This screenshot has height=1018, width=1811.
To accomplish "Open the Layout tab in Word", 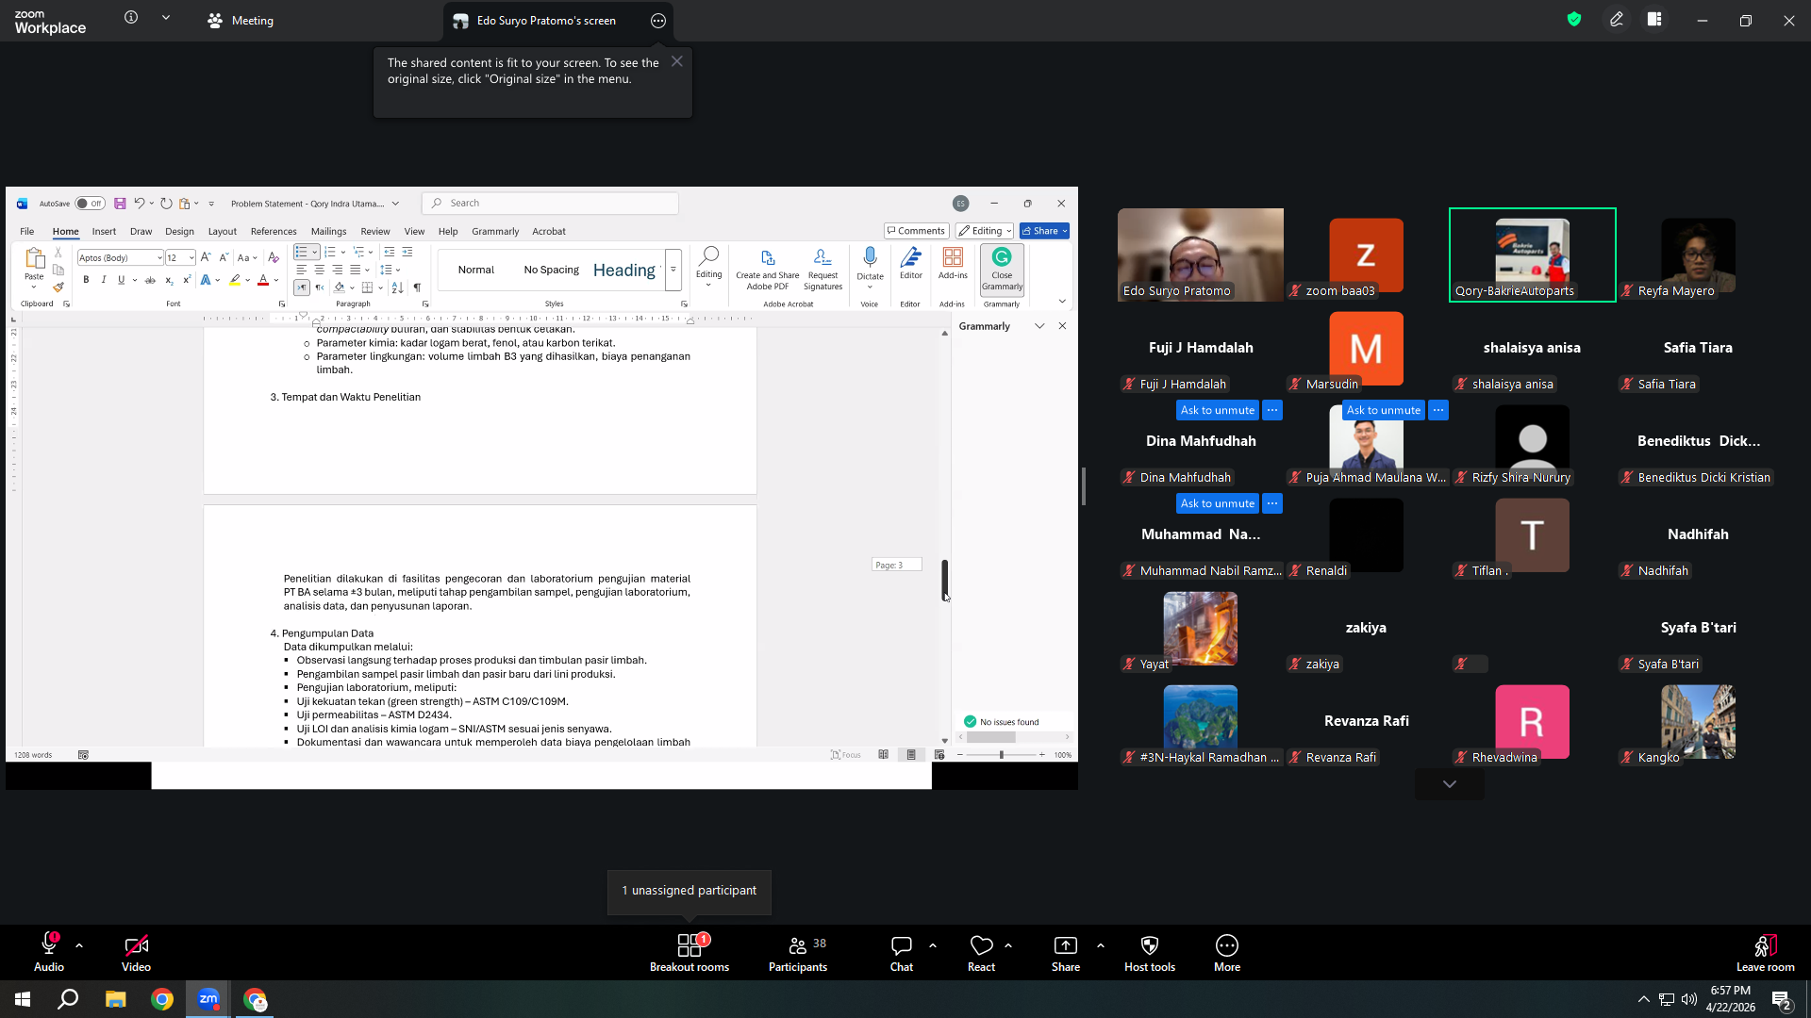I will 223,232.
